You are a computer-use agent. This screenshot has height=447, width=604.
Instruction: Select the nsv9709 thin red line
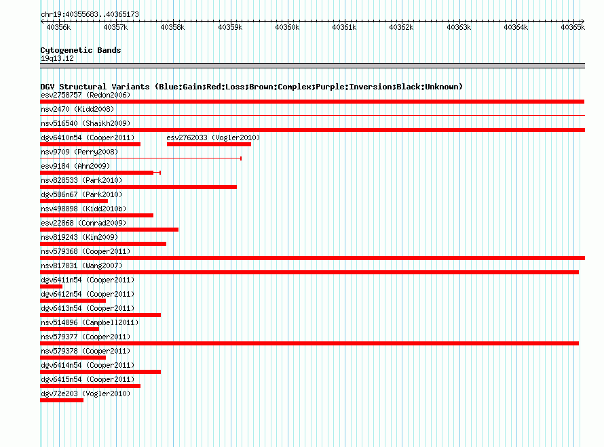click(x=141, y=158)
